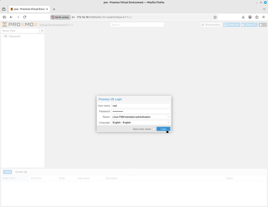The width and height of the screenshot is (268, 207).
Task: Click the Create CT button
Action: point(249,25)
